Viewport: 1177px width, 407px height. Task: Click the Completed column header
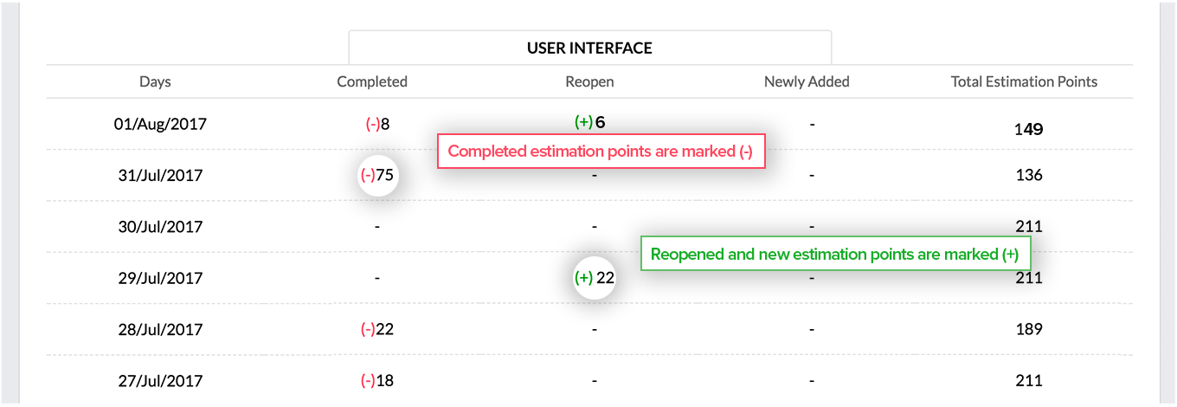pyautogui.click(x=372, y=81)
